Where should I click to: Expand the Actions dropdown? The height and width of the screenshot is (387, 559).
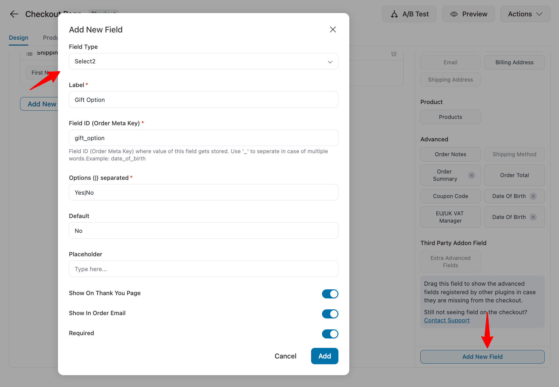point(525,14)
